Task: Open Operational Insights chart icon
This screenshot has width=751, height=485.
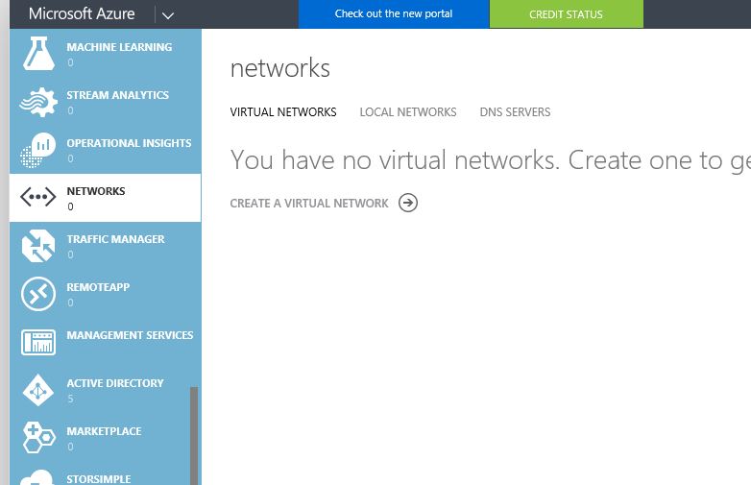Action: (x=38, y=150)
